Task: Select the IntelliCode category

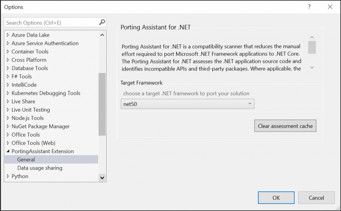Action: click(x=25, y=85)
